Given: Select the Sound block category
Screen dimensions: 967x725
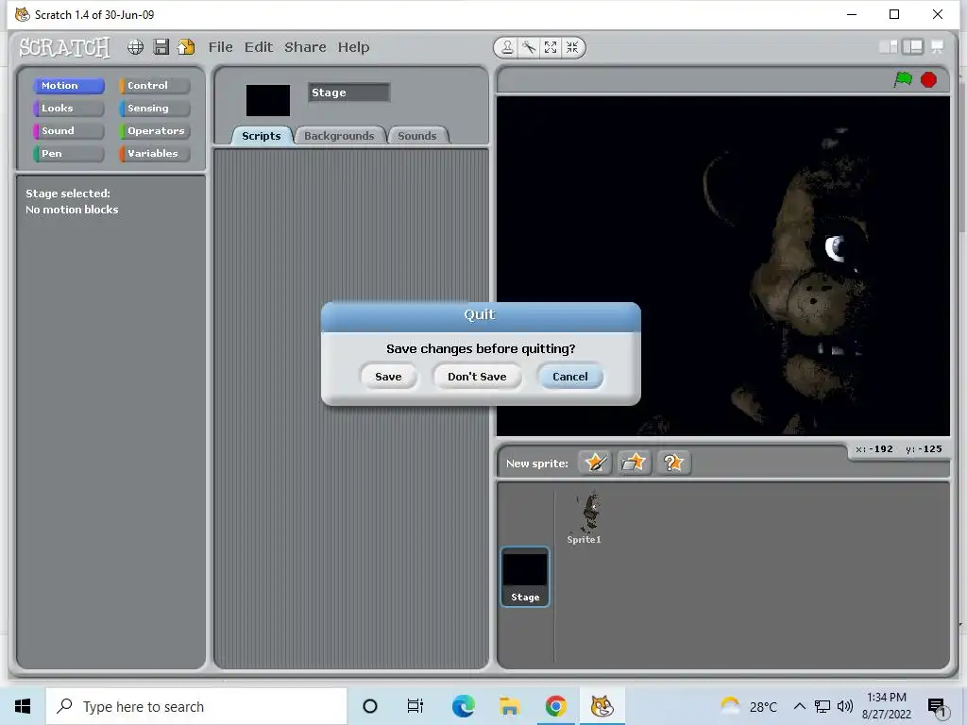Looking at the screenshot, I should click(68, 130).
